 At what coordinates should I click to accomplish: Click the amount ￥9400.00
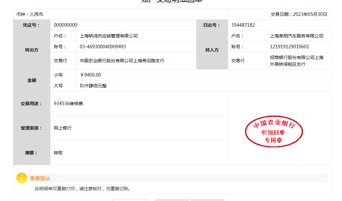click(90, 75)
